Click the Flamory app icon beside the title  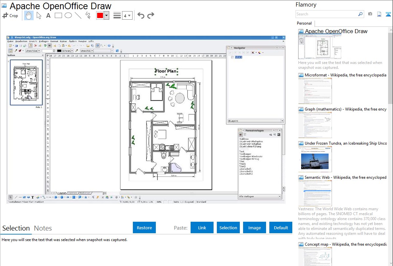point(4,6)
